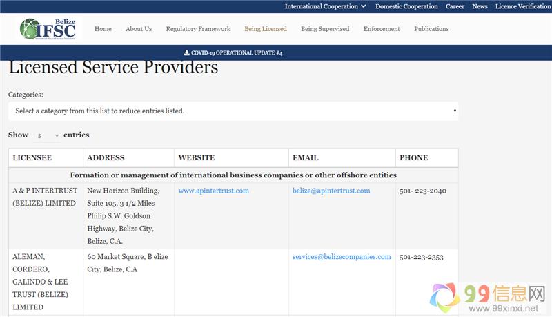
Task: Open the Categories filter dropdown
Action: [233, 111]
